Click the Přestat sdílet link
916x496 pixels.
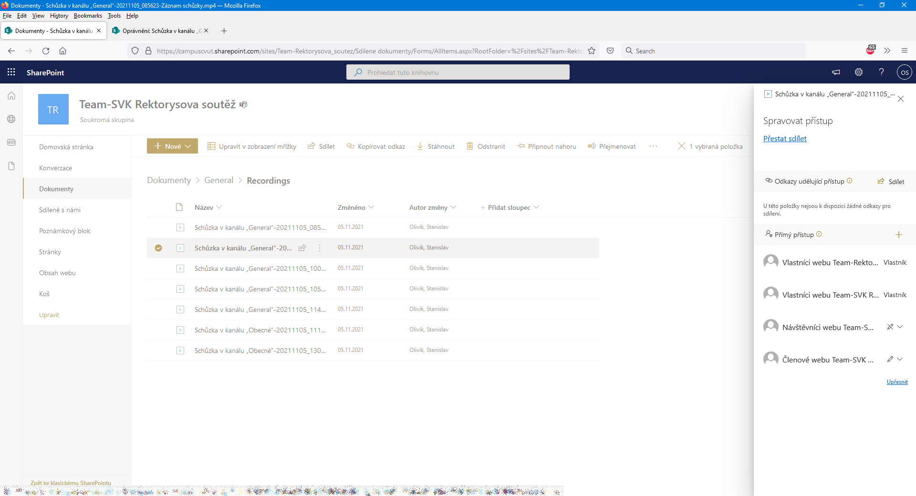tap(785, 139)
